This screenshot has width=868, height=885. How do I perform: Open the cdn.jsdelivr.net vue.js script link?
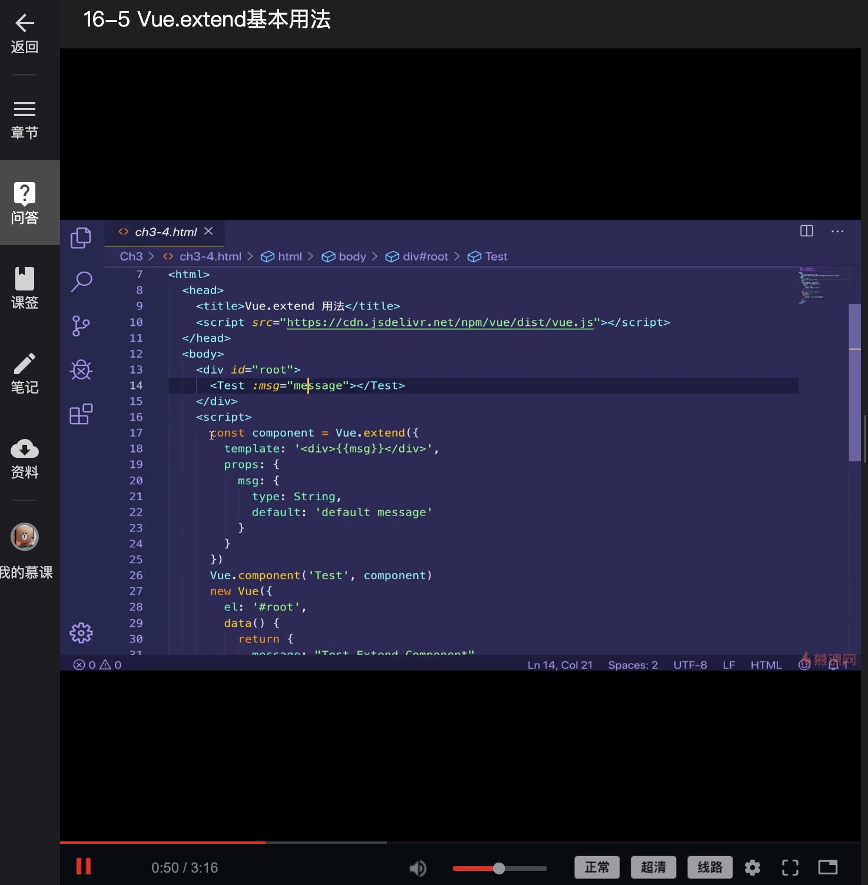click(440, 322)
